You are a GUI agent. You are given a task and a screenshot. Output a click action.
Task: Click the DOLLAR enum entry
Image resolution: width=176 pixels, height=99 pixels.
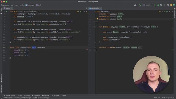pyautogui.click(x=16, y=50)
